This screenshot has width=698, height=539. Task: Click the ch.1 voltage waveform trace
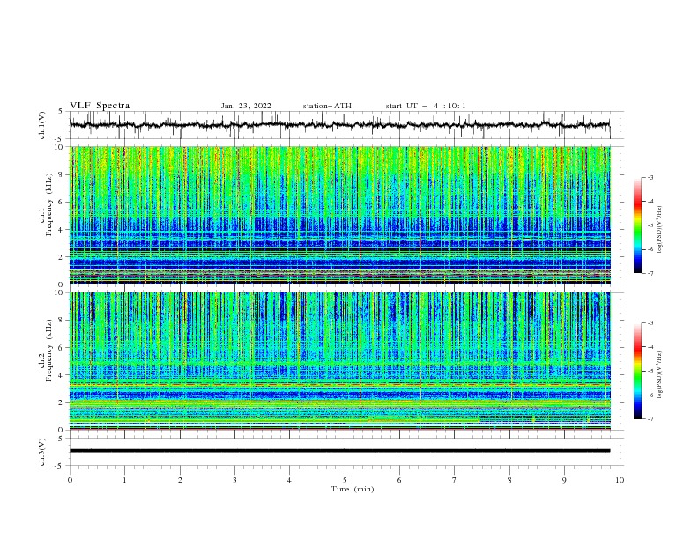(x=339, y=125)
